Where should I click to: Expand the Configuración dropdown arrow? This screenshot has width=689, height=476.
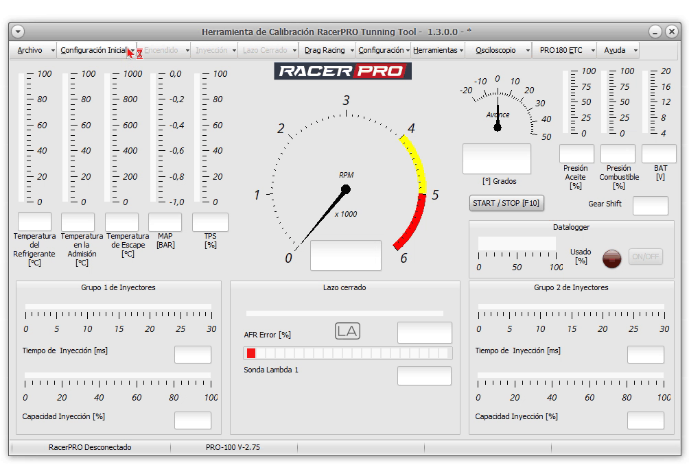[x=408, y=51]
